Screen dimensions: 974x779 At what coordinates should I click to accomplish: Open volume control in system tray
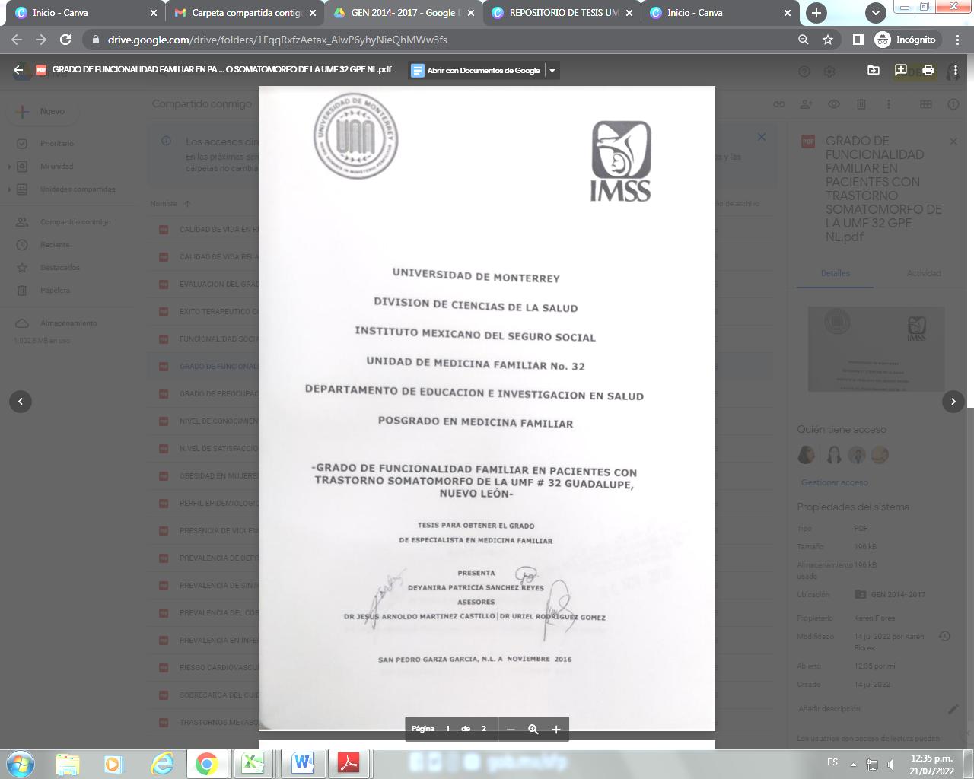coord(890,764)
